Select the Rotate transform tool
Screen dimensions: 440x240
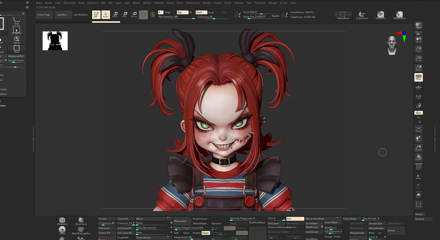point(134,14)
